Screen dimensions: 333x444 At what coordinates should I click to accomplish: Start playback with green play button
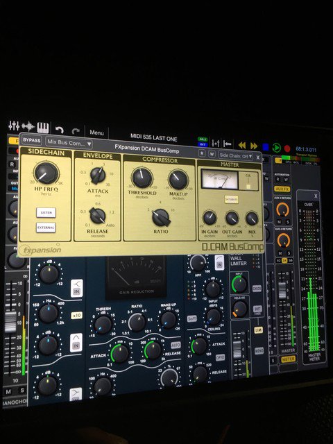tap(276, 148)
